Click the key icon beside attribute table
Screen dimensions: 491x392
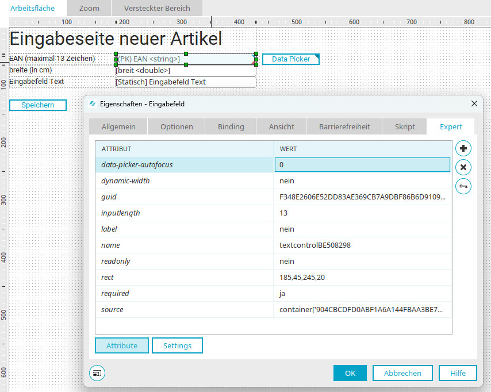pyautogui.click(x=463, y=186)
